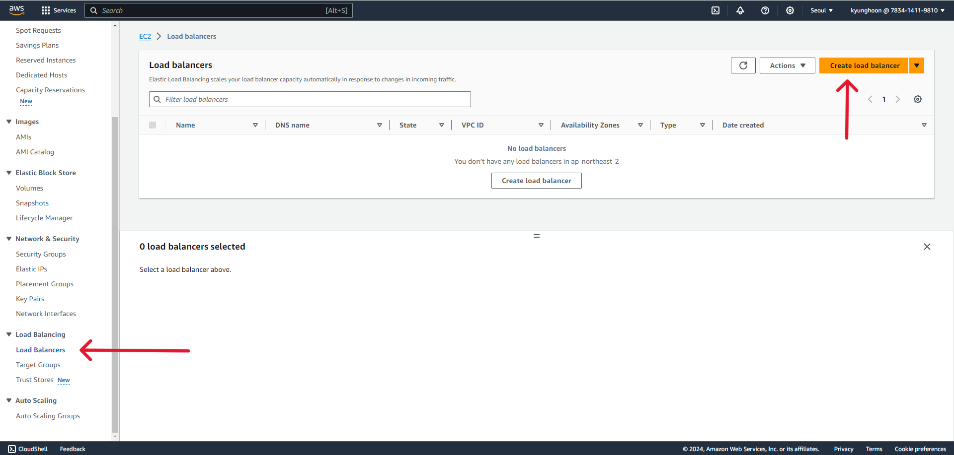Open AMIs in sidebar
954x455 pixels.
(x=23, y=137)
